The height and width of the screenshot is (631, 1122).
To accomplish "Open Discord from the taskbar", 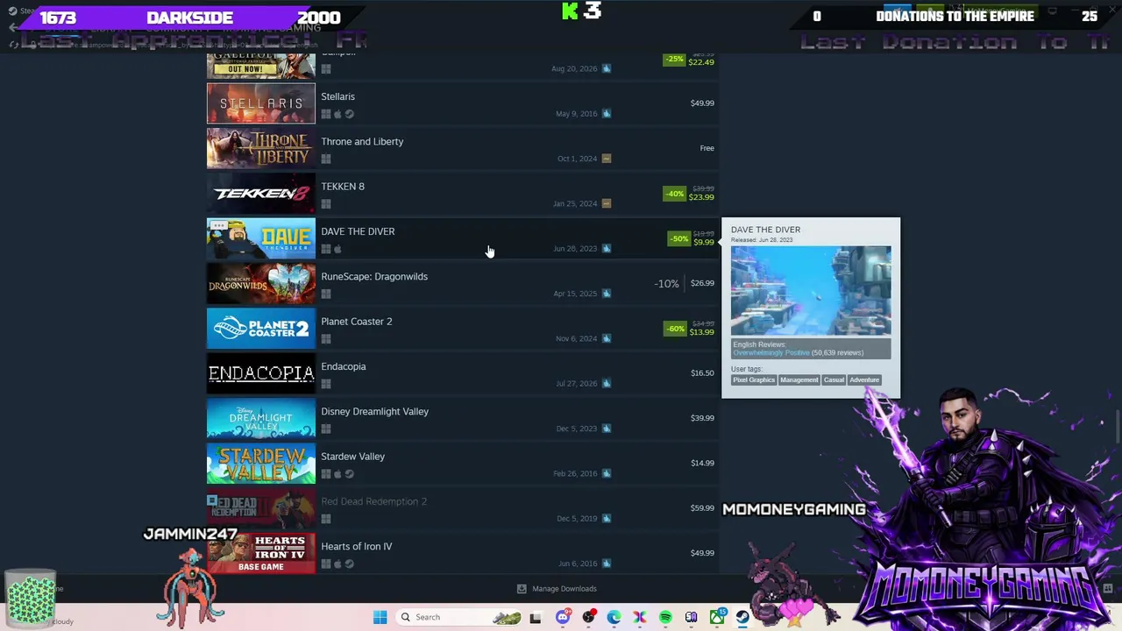I will [x=563, y=617].
